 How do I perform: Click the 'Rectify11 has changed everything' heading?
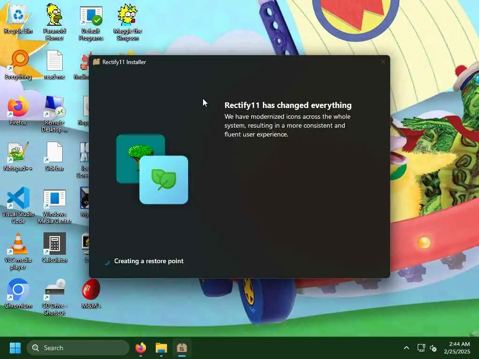(x=288, y=105)
